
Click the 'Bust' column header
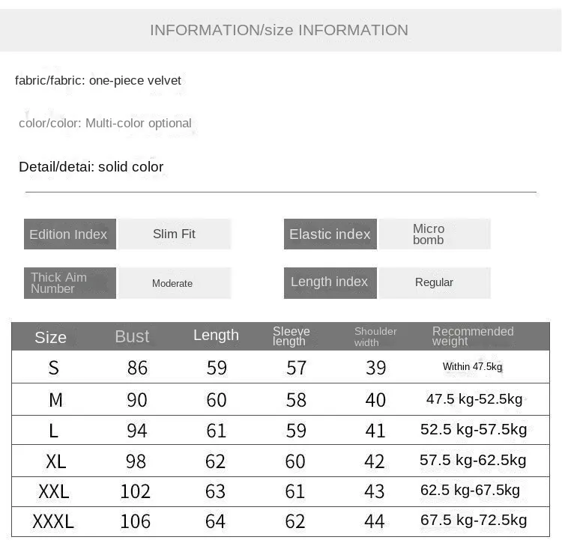(132, 336)
